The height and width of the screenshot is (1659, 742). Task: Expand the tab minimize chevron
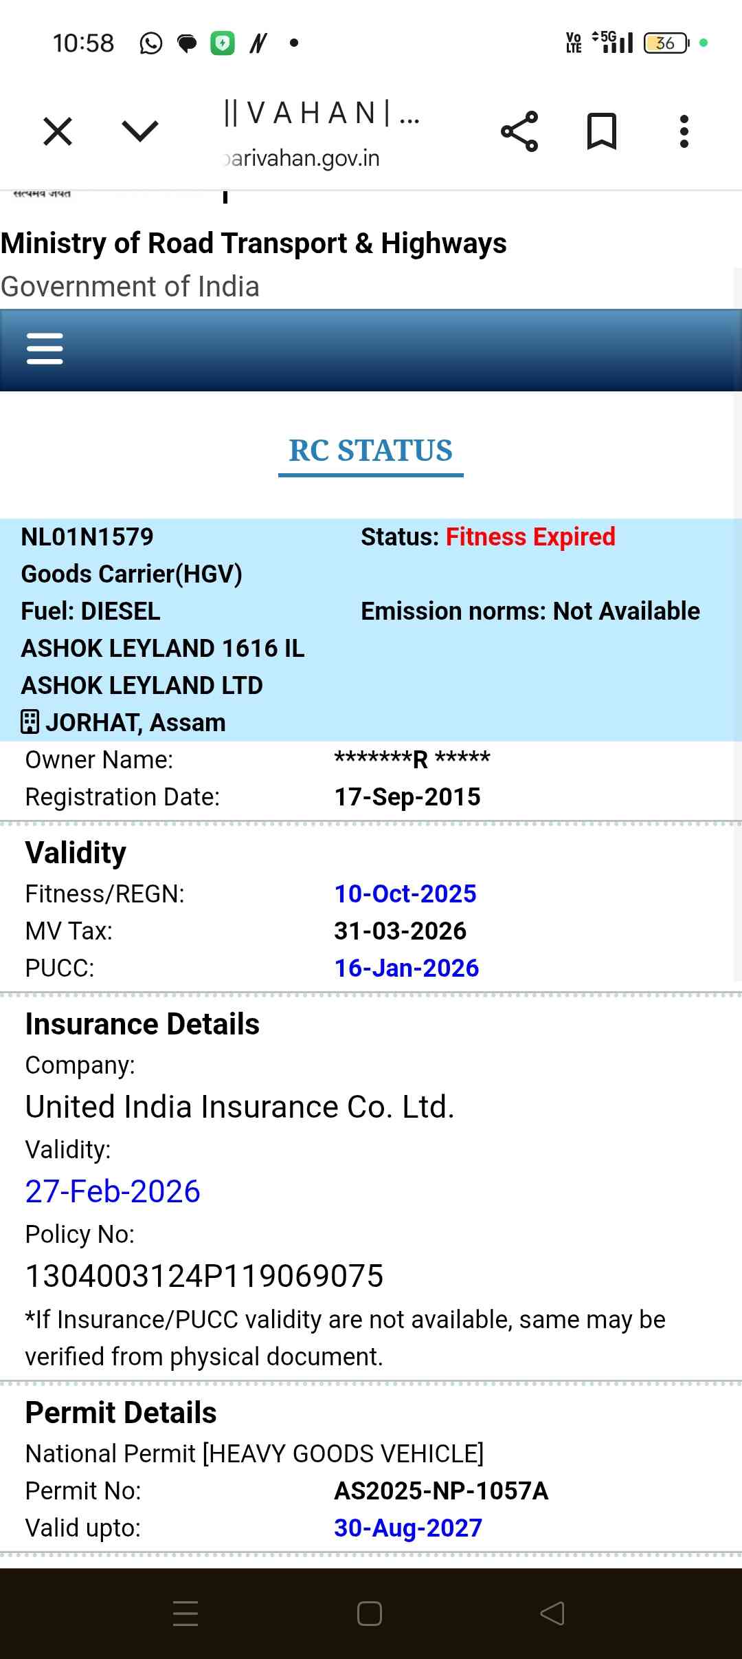pyautogui.click(x=139, y=131)
